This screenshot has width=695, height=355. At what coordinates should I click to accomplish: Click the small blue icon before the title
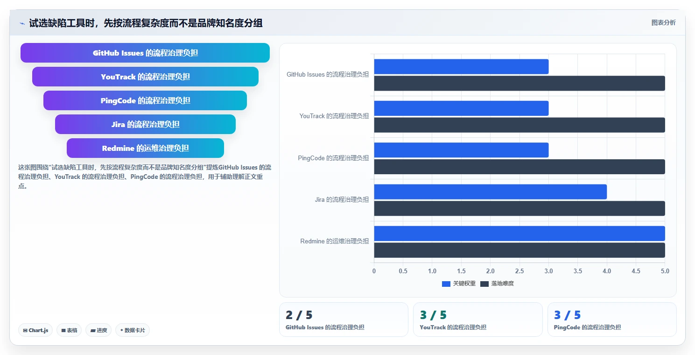click(22, 23)
